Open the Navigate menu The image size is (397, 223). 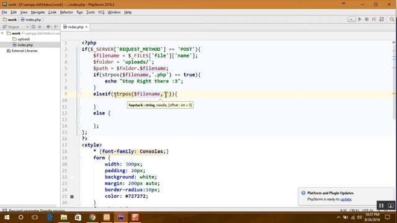coord(38,12)
